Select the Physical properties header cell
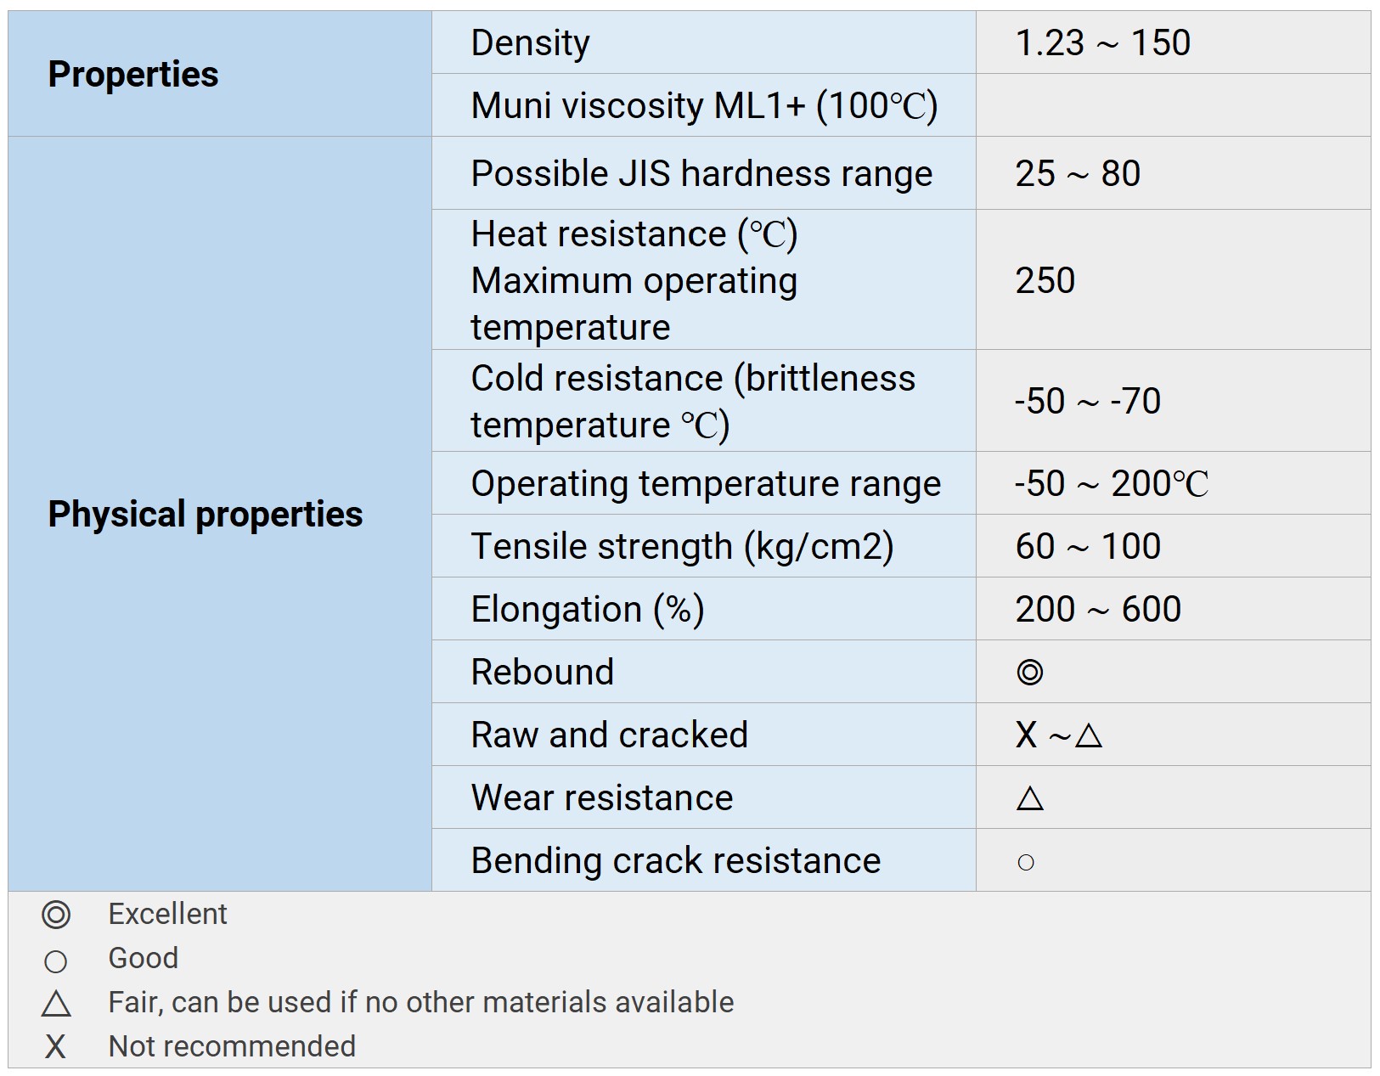1380x1076 pixels. [x=205, y=515]
